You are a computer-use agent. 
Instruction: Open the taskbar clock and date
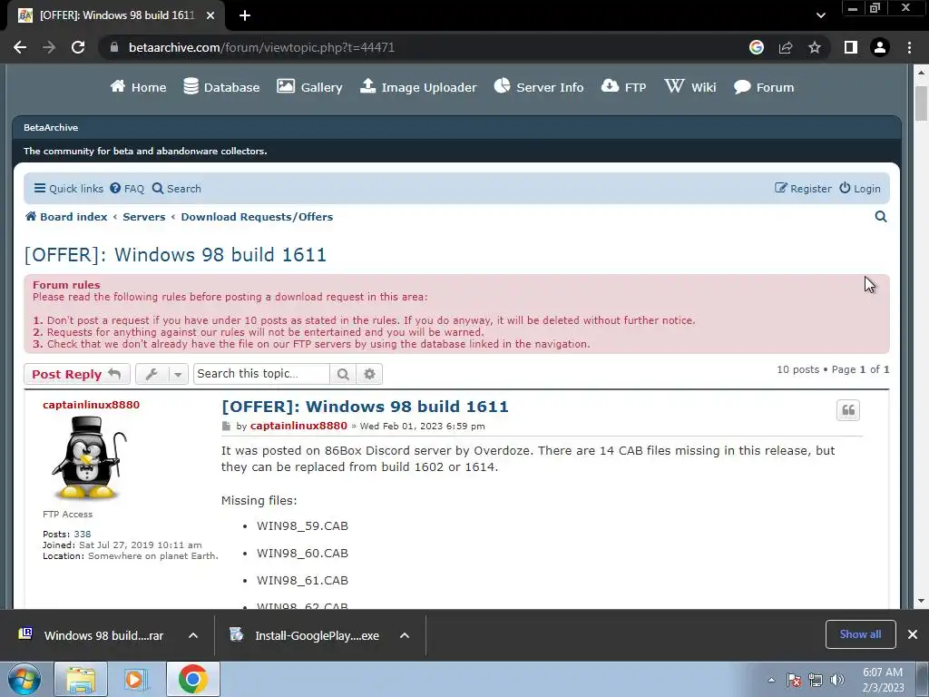[883, 680]
